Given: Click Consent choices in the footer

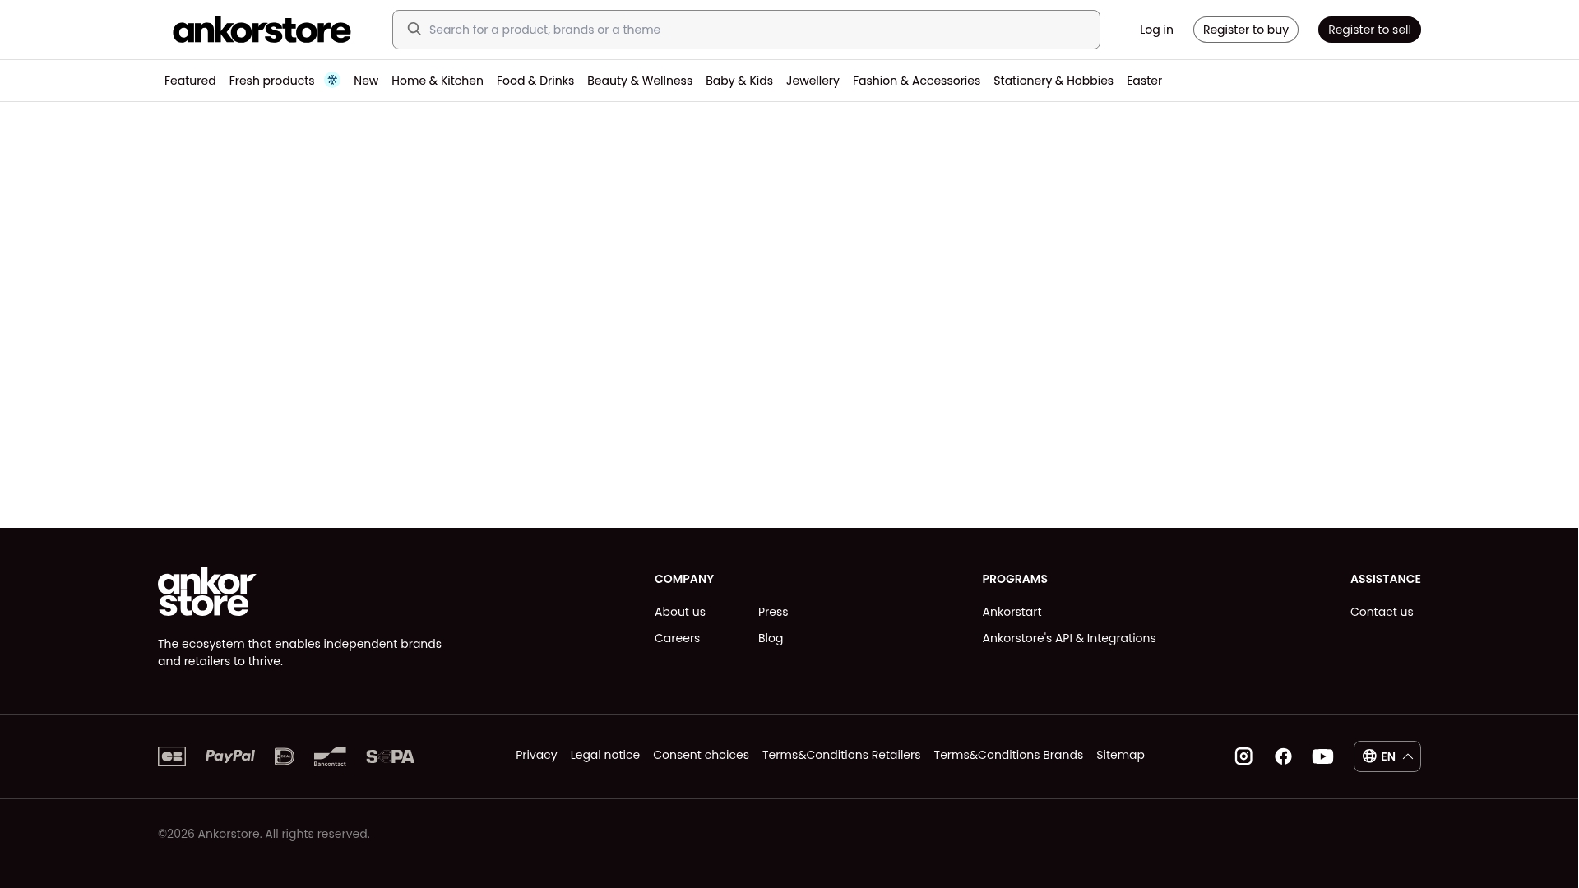Looking at the screenshot, I should tap(701, 755).
